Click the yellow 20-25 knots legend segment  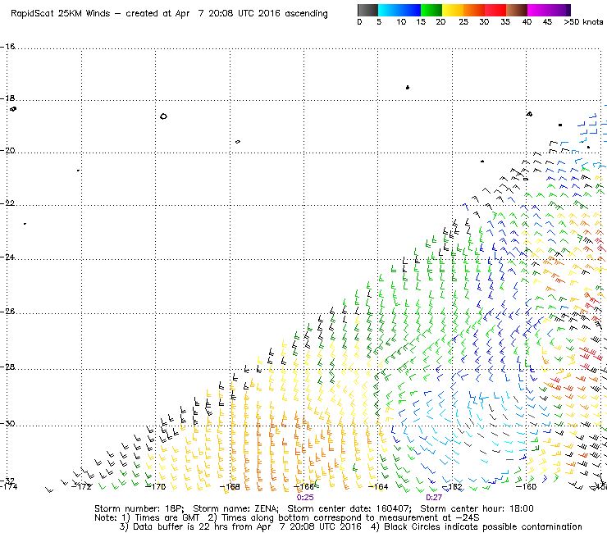(x=453, y=10)
